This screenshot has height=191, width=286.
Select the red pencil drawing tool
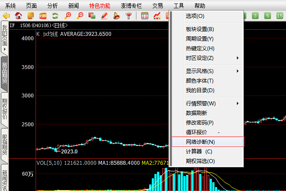pos(104,16)
